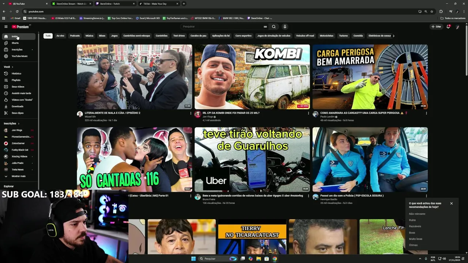Select 'Muito boas' feedback option

(416, 239)
